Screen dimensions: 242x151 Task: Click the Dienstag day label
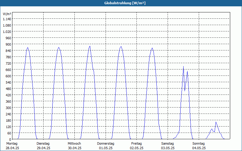43,144
